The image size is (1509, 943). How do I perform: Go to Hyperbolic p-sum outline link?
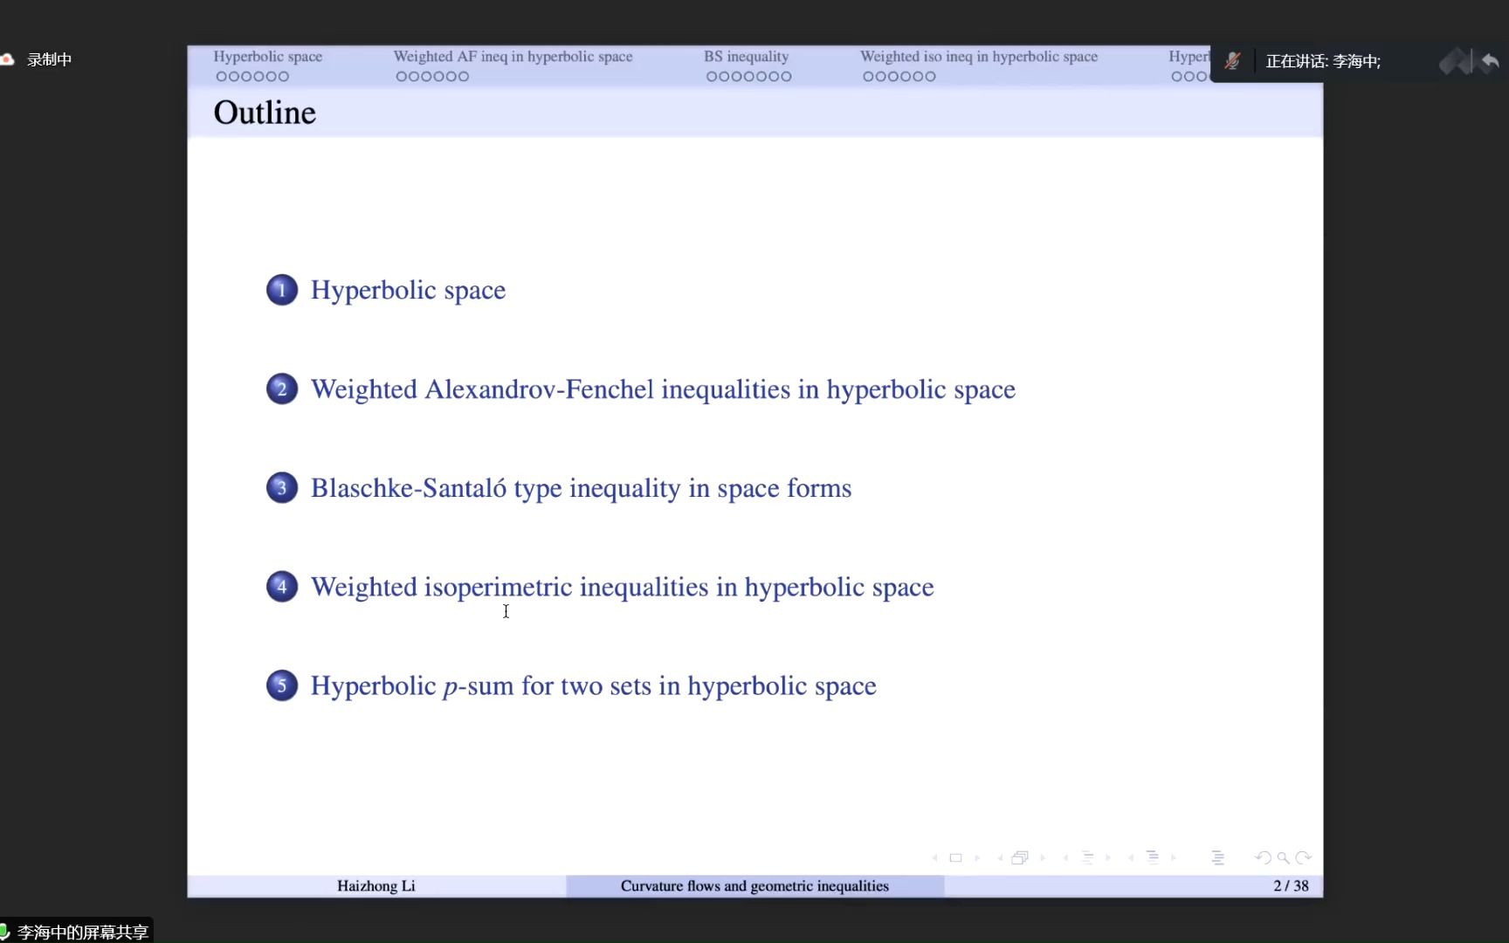pos(593,686)
